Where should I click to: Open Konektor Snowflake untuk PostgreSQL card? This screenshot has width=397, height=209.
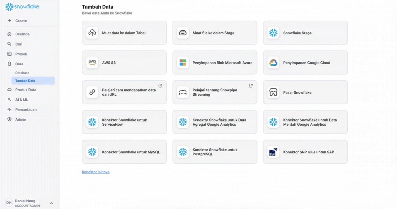point(215,152)
